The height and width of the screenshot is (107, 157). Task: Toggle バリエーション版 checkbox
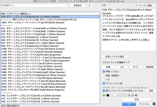coord(104,83)
